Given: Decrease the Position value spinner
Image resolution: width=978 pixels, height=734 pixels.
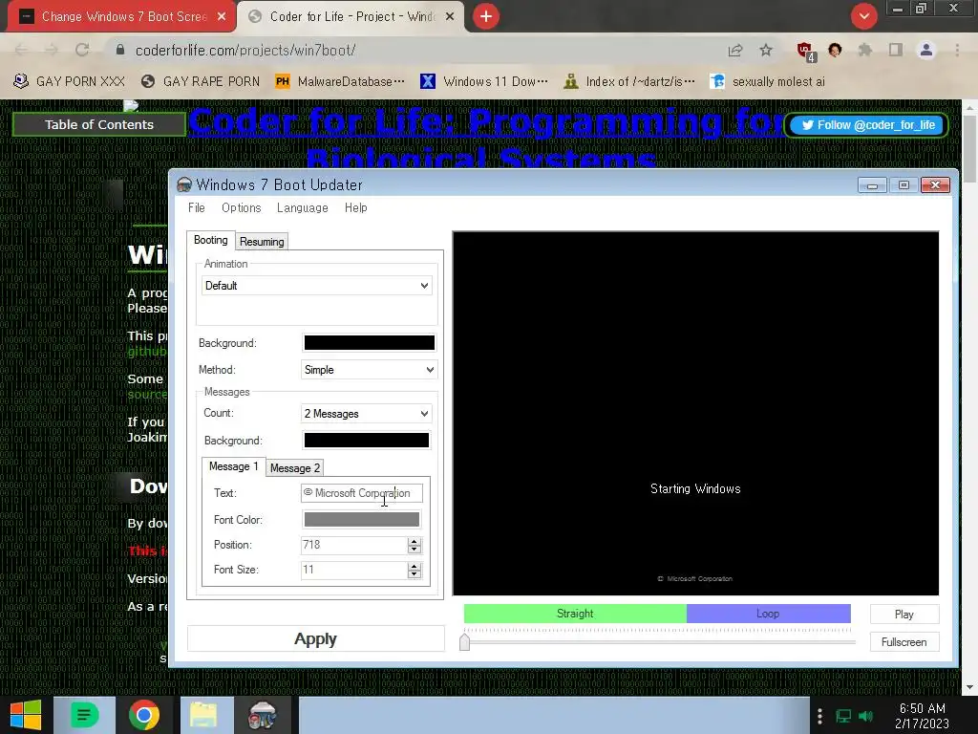Looking at the screenshot, I should 415,550.
